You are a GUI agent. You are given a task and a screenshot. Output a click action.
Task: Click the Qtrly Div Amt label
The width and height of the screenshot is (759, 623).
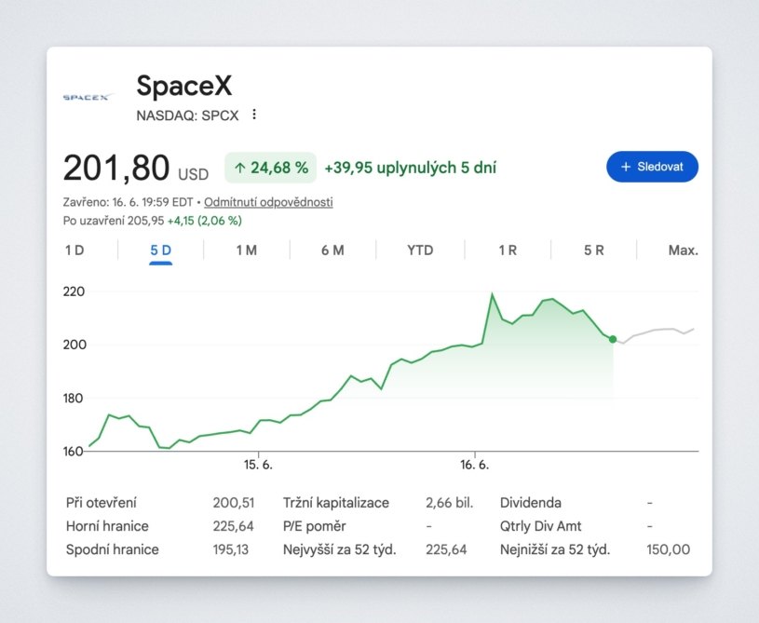point(540,526)
